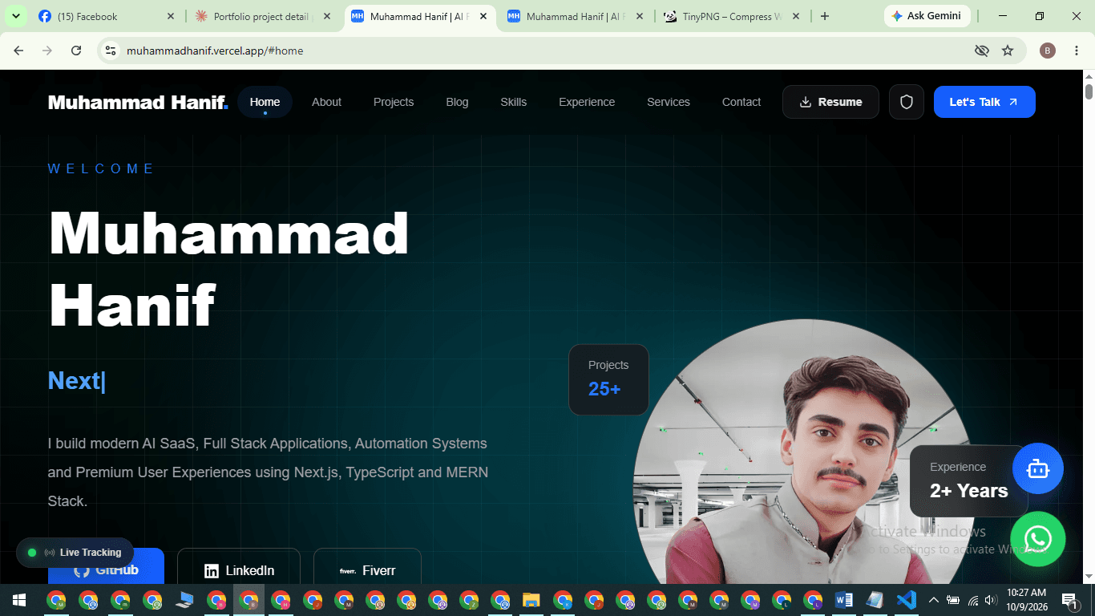Image resolution: width=1095 pixels, height=616 pixels.
Task: Click the large Muhammad Hanif heading
Action: click(x=228, y=269)
